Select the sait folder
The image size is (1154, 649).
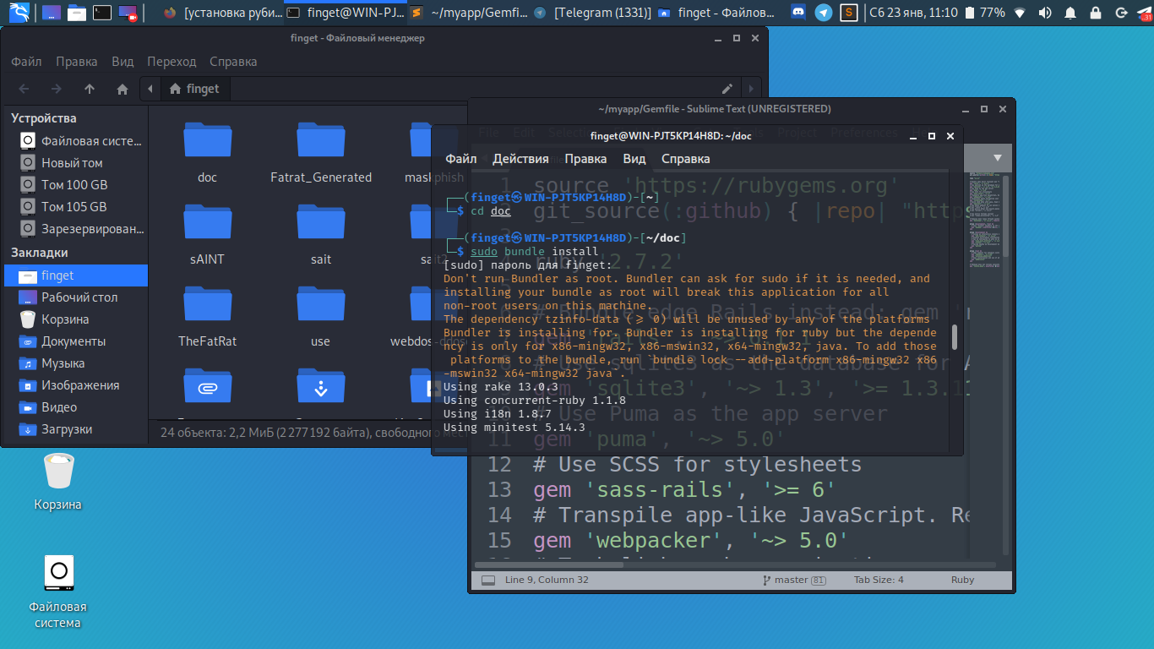[321, 223]
